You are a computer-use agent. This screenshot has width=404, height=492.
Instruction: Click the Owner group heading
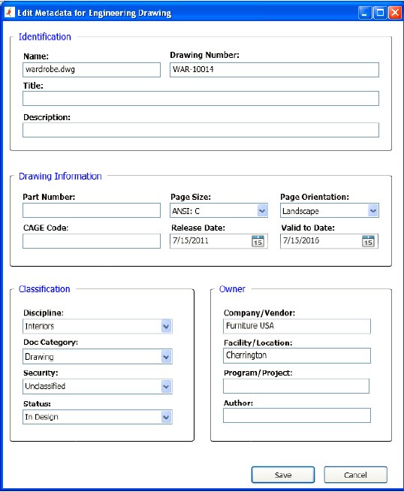[x=232, y=289]
